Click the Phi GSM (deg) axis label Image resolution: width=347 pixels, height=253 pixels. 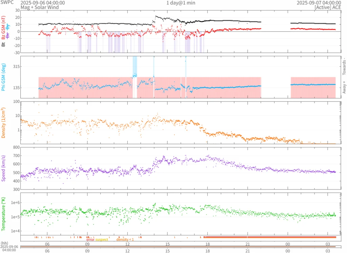4,77
